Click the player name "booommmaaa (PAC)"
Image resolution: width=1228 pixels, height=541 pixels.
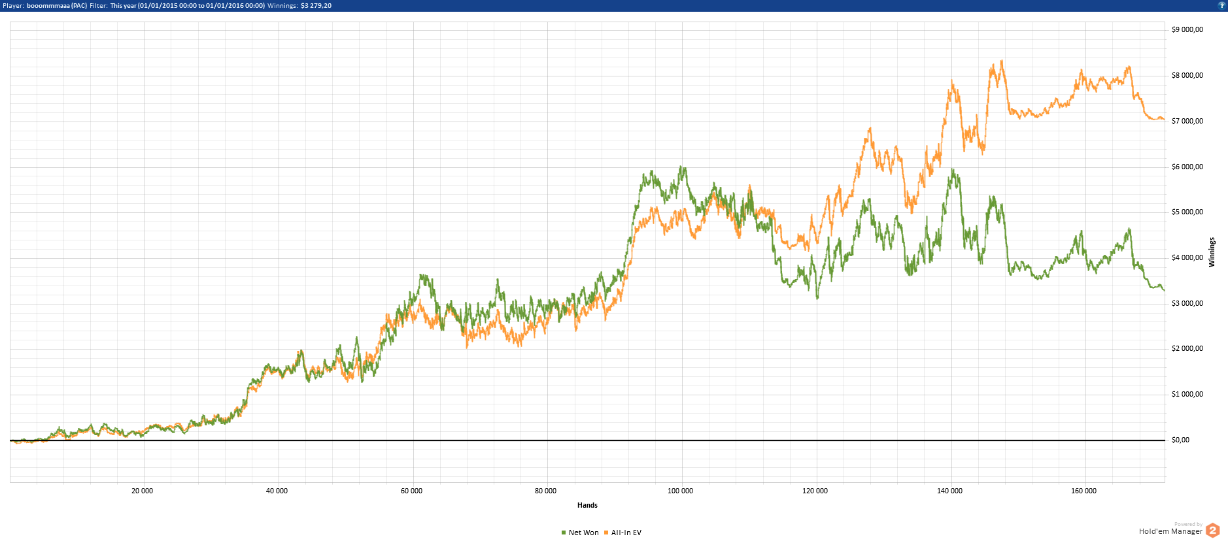pyautogui.click(x=57, y=5)
